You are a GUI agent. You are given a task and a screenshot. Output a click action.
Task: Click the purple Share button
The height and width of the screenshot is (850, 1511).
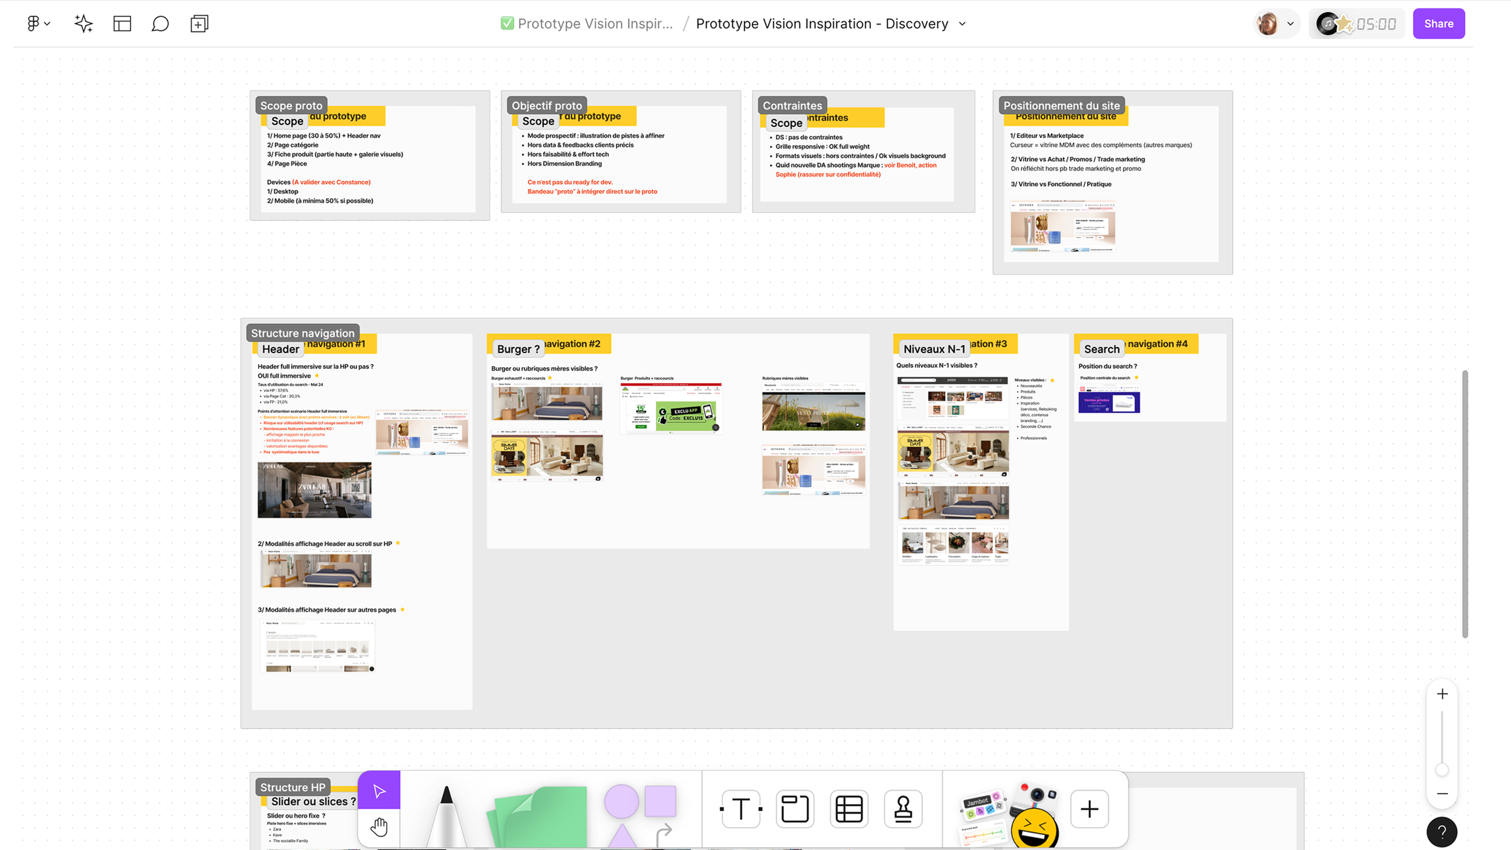click(1438, 24)
